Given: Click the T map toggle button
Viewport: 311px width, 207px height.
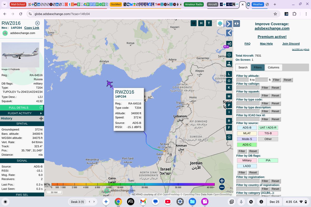Looking at the screenshot, I should click(x=209, y=23).
